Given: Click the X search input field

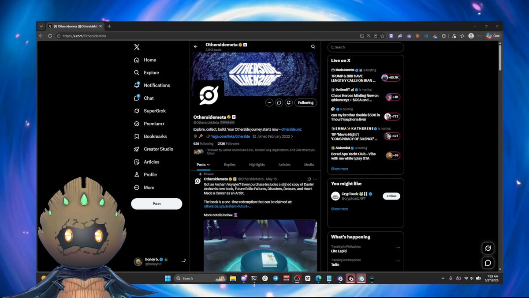Looking at the screenshot, I should click(x=366, y=47).
